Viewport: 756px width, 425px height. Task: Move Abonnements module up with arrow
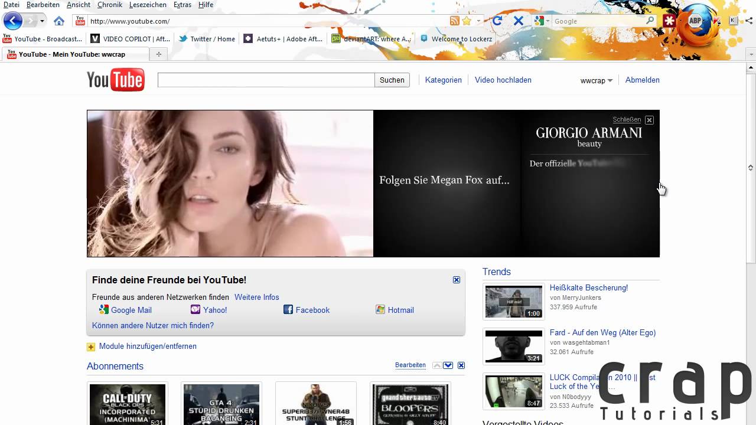pyautogui.click(x=436, y=365)
